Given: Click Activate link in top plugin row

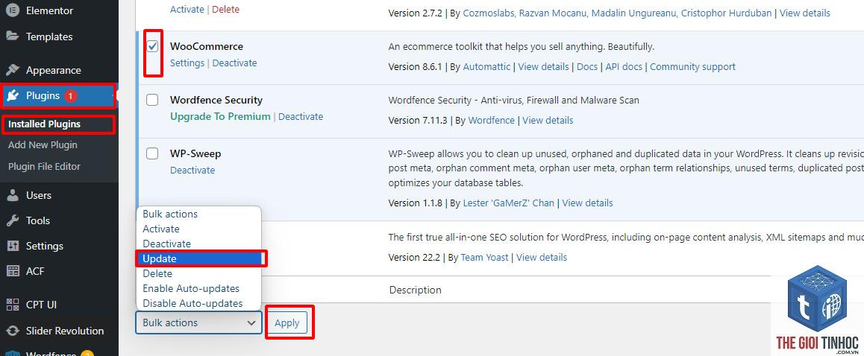Looking at the screenshot, I should point(187,10).
